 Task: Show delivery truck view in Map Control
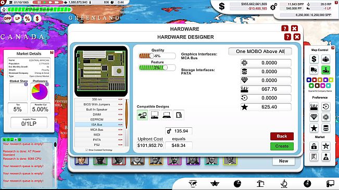coord(313,70)
